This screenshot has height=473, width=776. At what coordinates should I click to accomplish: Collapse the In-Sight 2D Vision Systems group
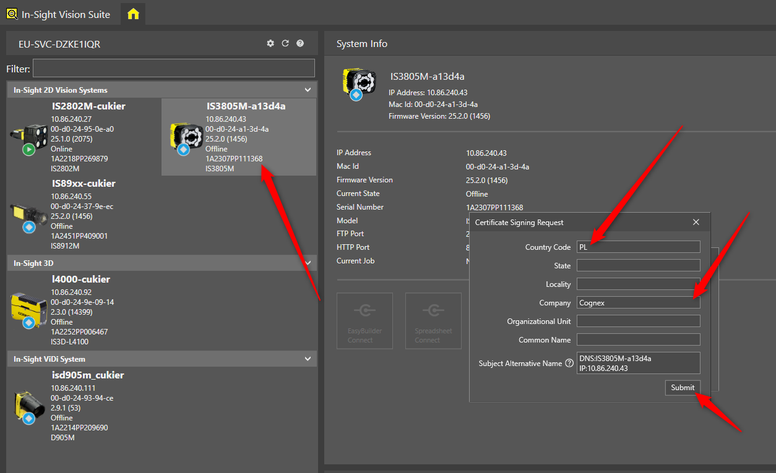[308, 90]
